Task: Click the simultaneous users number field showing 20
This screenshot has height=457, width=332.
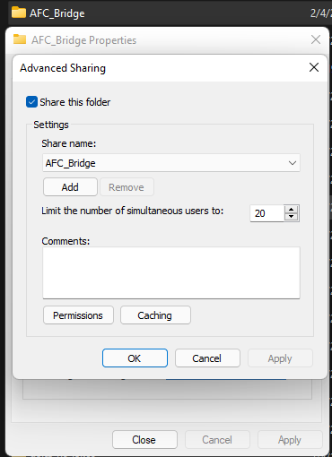Action: pos(266,213)
